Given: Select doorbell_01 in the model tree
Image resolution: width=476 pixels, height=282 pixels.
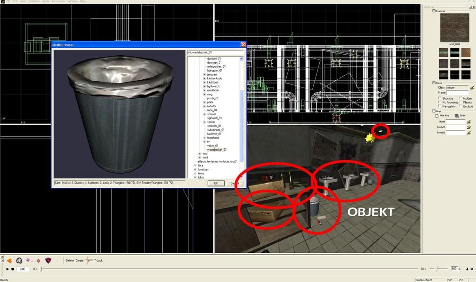Looking at the screenshot, I should click(214, 59).
